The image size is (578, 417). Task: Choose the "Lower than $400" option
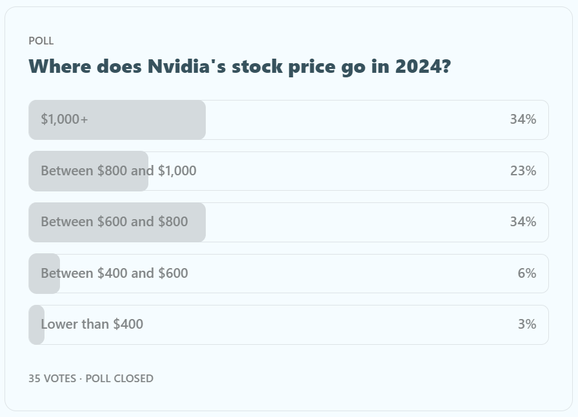point(92,324)
